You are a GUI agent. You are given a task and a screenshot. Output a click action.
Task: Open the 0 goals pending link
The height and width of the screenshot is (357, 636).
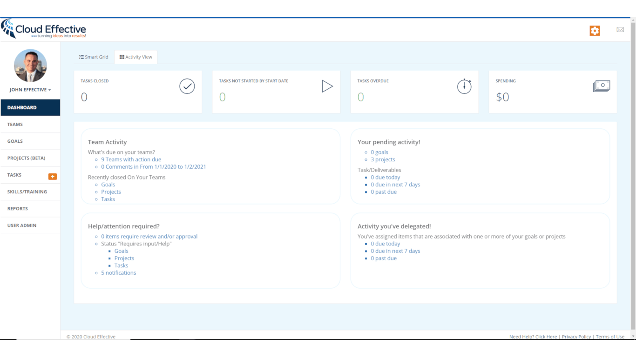click(379, 152)
